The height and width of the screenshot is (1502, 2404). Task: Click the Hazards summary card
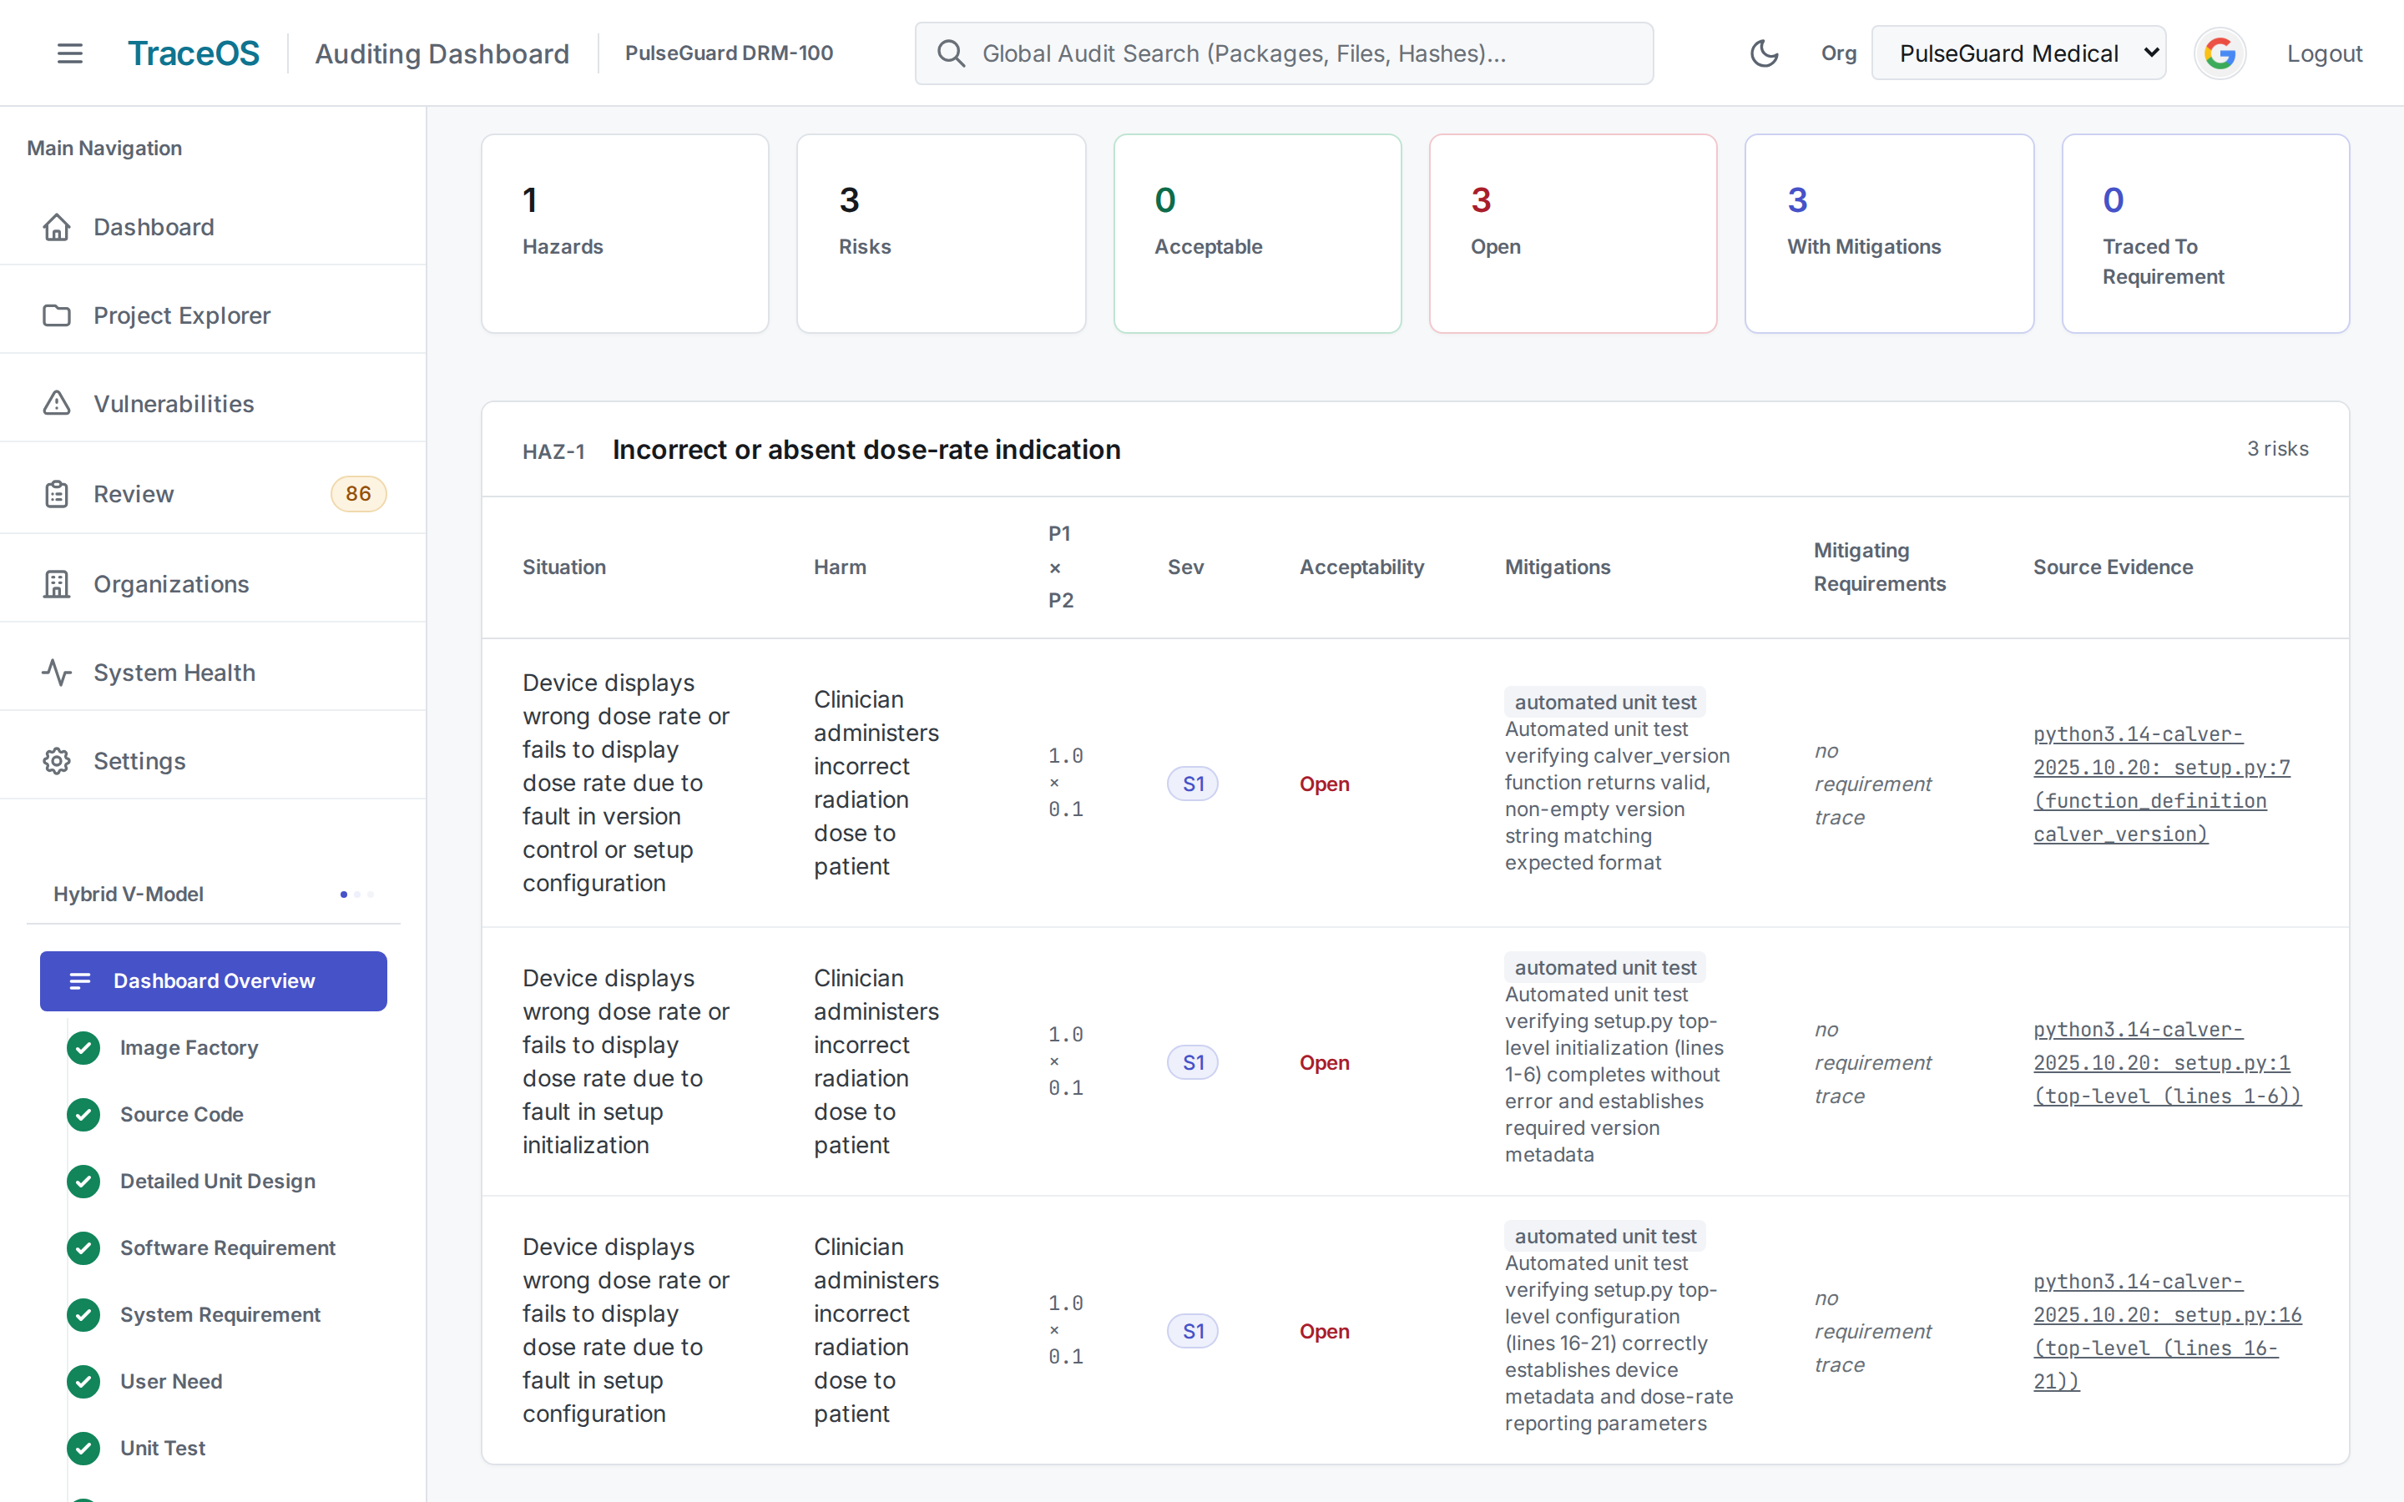point(625,234)
